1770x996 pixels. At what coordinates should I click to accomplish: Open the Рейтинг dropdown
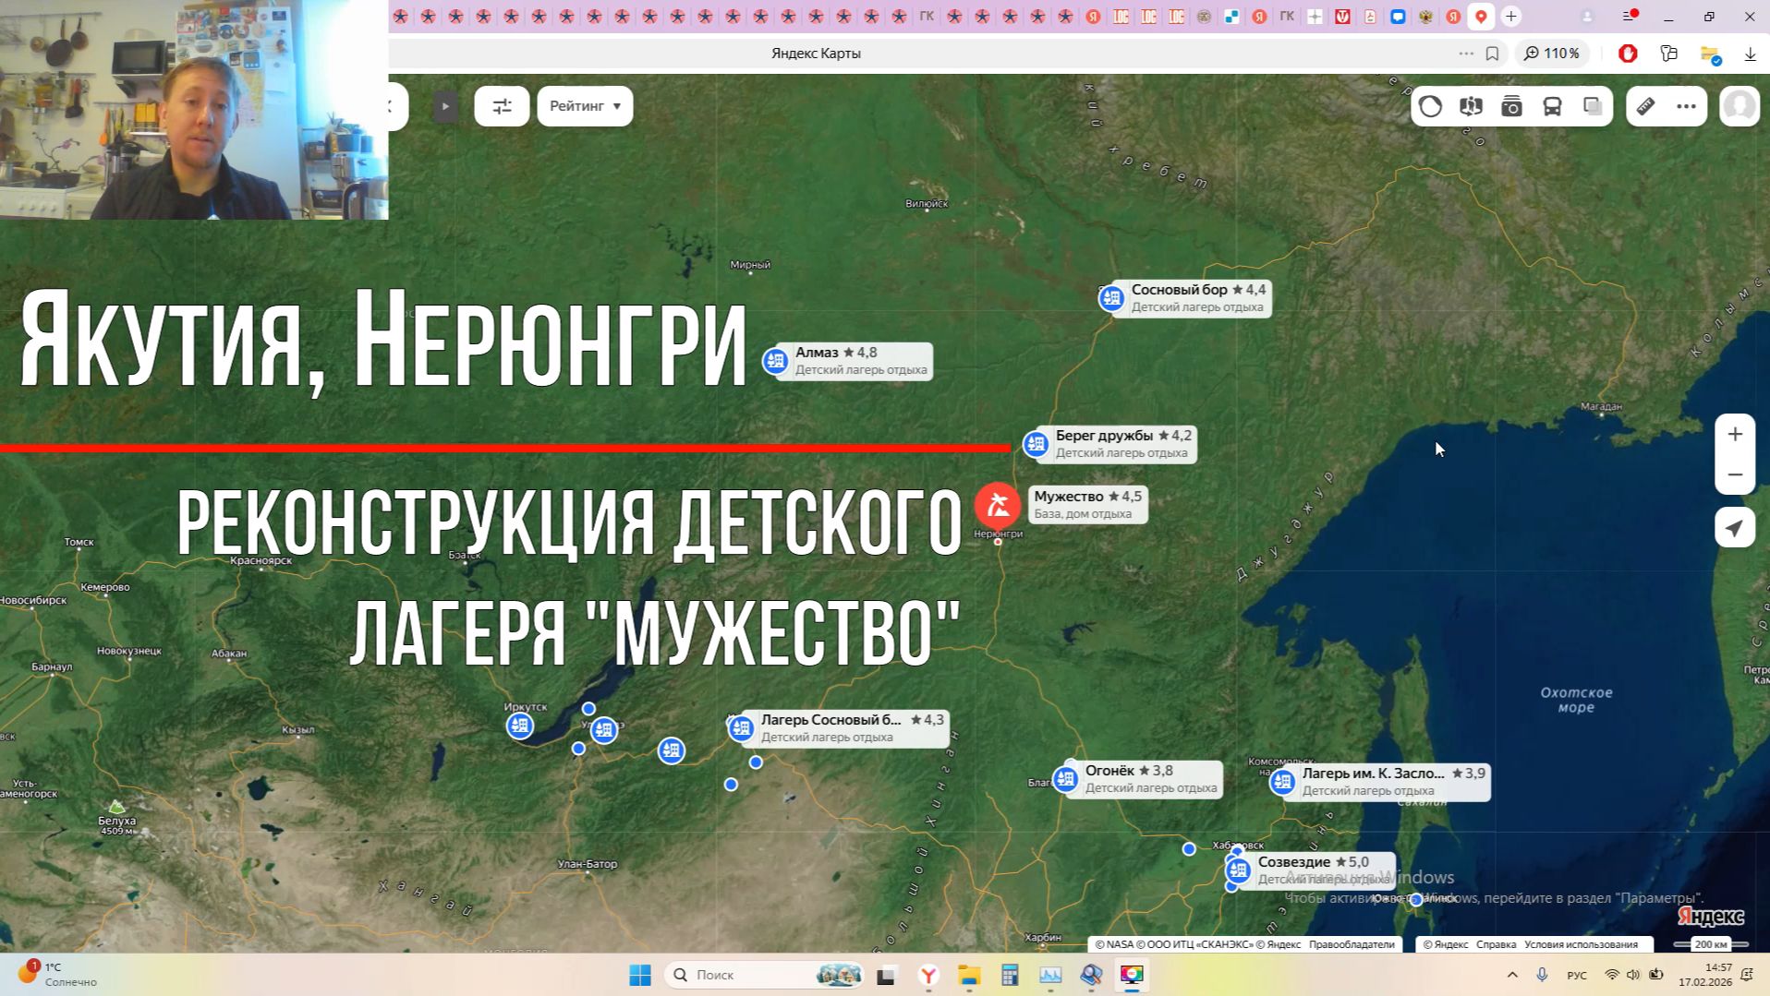click(x=583, y=105)
